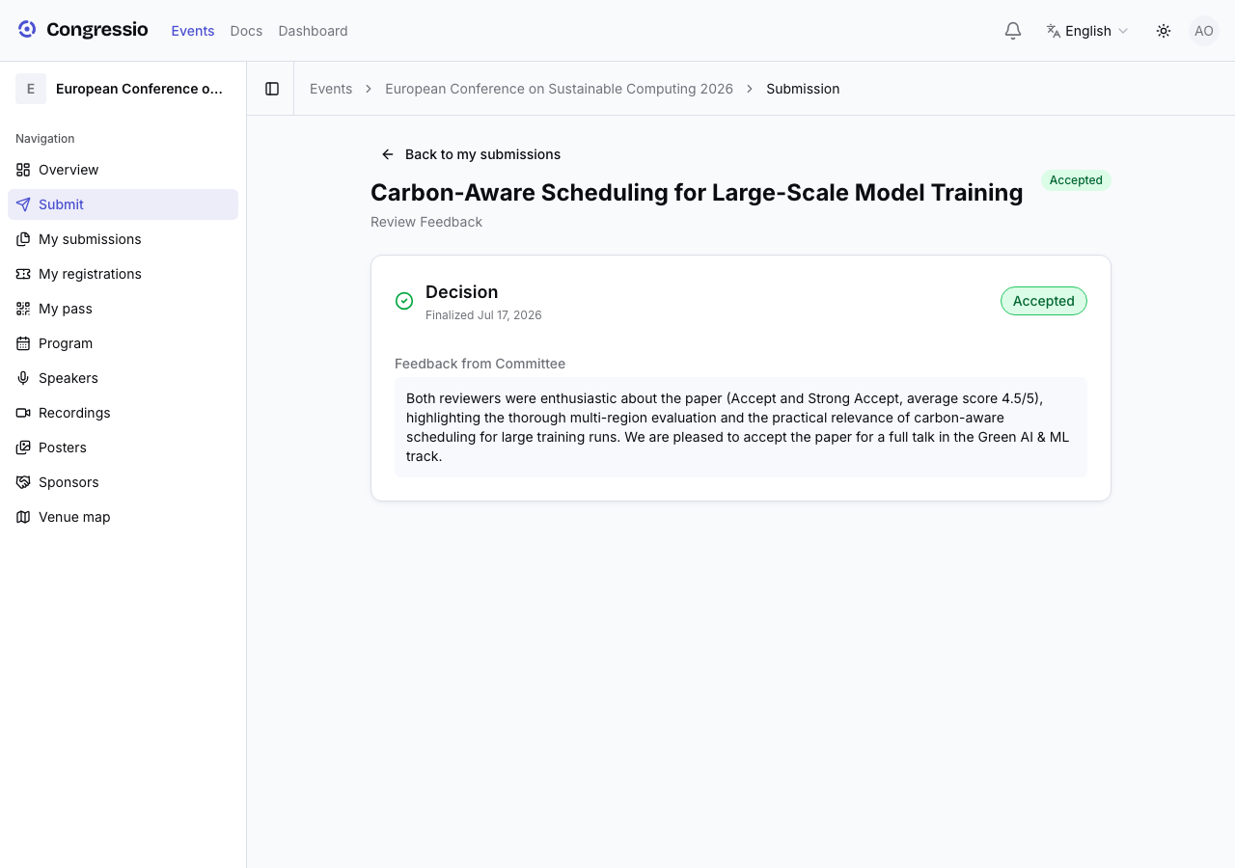1235x868 pixels.
Task: Collapse the sidebar panel toggle
Action: [x=272, y=89]
